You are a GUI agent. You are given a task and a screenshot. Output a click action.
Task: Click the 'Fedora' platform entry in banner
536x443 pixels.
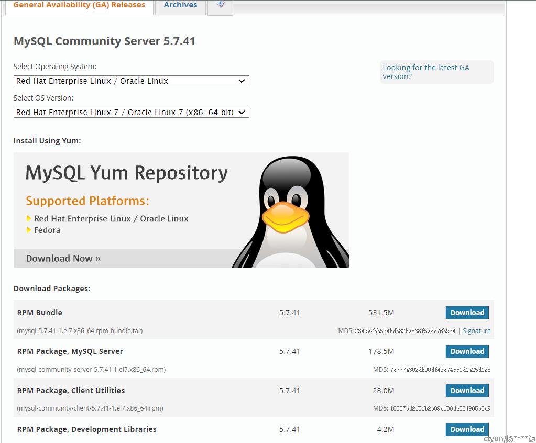click(47, 230)
